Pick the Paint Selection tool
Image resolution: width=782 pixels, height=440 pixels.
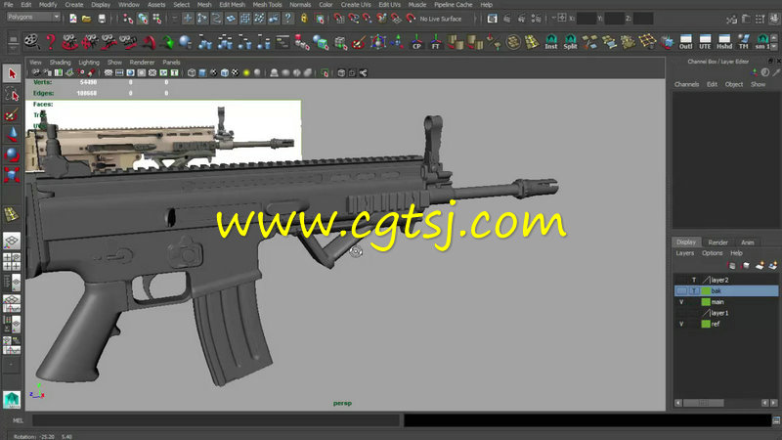(x=12, y=114)
